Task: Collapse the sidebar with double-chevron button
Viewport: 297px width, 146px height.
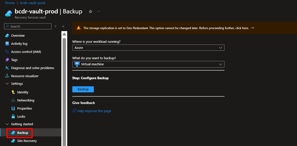Action: [x=63, y=26]
